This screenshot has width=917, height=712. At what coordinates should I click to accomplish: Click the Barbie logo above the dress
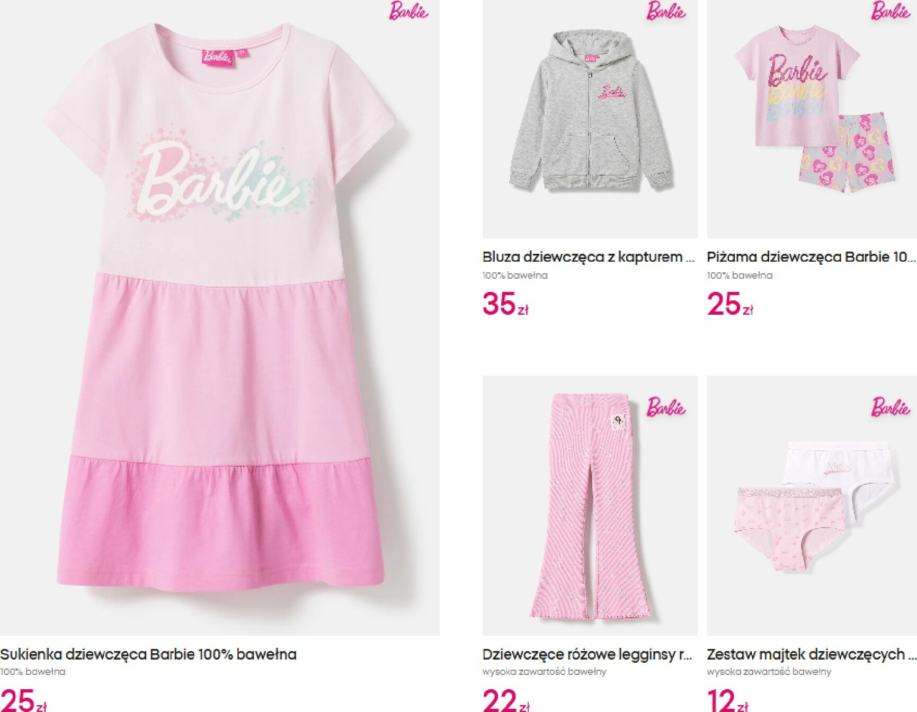coord(408,11)
